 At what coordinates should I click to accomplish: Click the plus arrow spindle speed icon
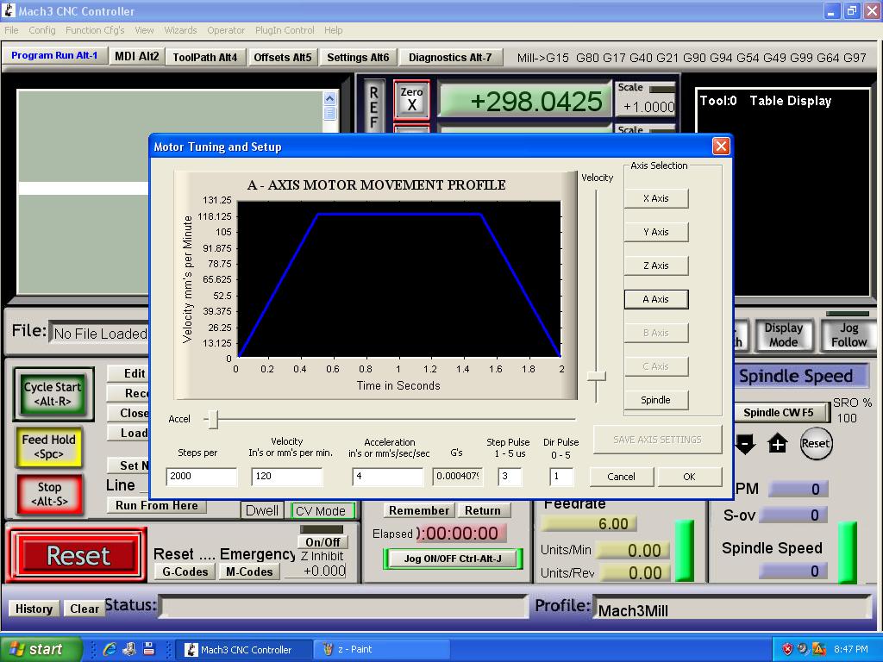point(778,444)
